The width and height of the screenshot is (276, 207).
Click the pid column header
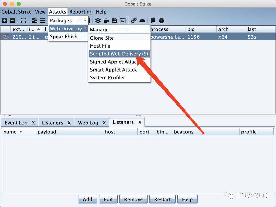[201, 29]
